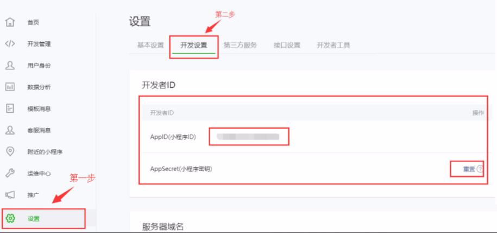Click the 重置 link for AppSecret
Viewport: 497px width, 233px height.
[469, 169]
